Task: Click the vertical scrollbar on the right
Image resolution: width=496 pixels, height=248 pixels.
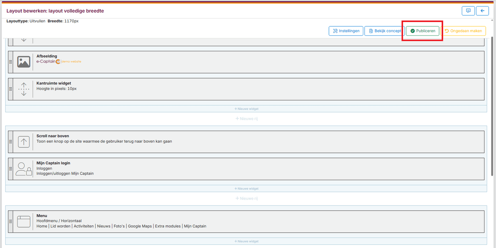Action: (x=492, y=106)
